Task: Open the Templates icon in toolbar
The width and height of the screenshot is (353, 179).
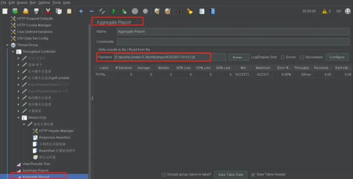Action: click(x=15, y=11)
